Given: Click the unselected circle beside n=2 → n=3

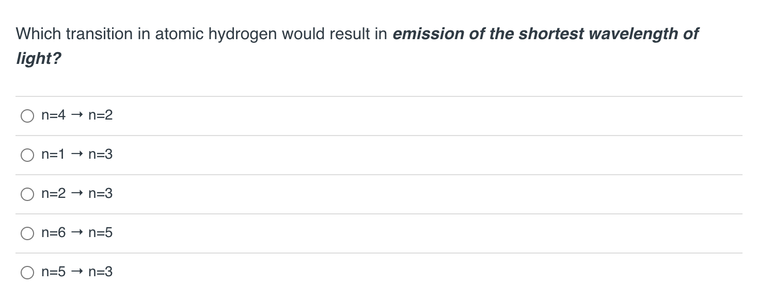Looking at the screenshot, I should [27, 194].
